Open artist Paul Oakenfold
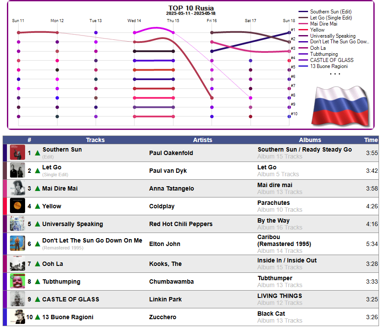Viewport: 382px width, 330px height. point(171,153)
